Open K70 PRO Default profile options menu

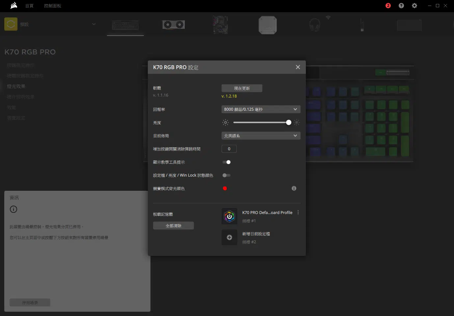298,213
